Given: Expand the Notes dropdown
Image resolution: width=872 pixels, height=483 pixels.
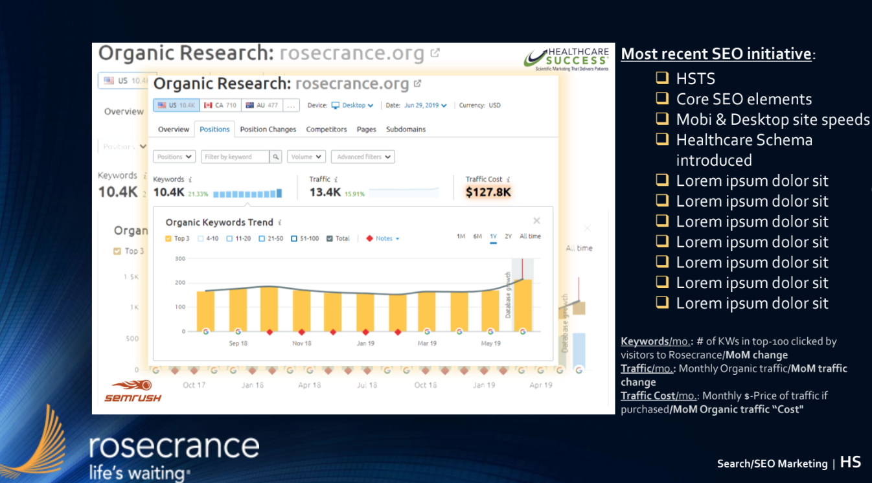Looking at the screenshot, I should pyautogui.click(x=387, y=239).
